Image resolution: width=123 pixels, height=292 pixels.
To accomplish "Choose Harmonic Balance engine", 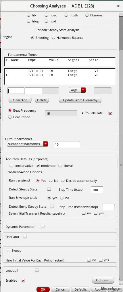I will point(53,38).
